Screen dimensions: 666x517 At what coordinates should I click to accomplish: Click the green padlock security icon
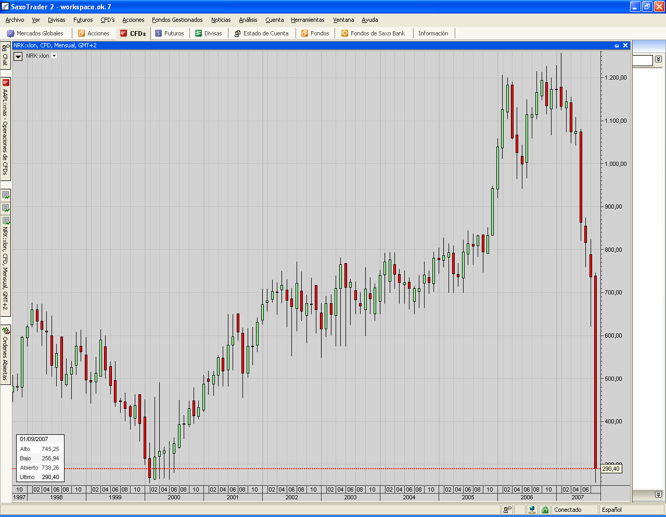point(545,510)
